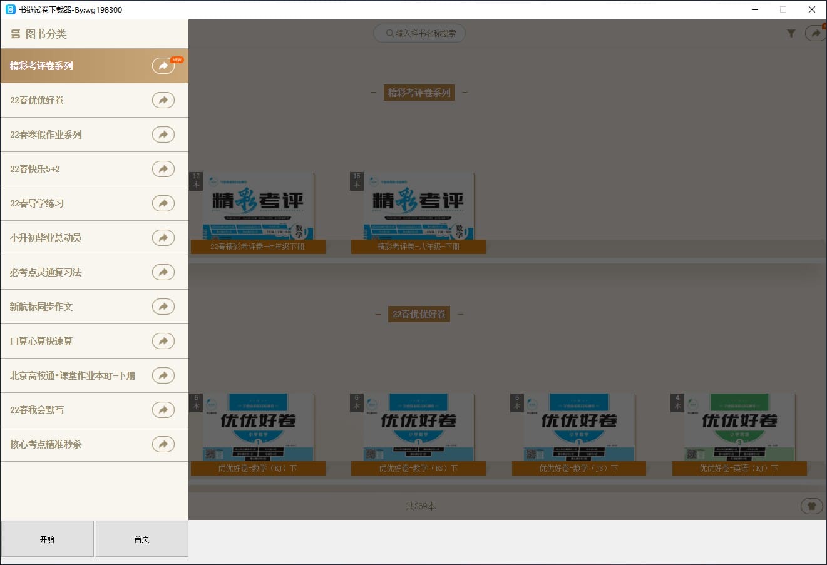Viewport: 827px width, 565px height.
Task: Open the 22春寒假作业系列 category
Action: click(95, 135)
